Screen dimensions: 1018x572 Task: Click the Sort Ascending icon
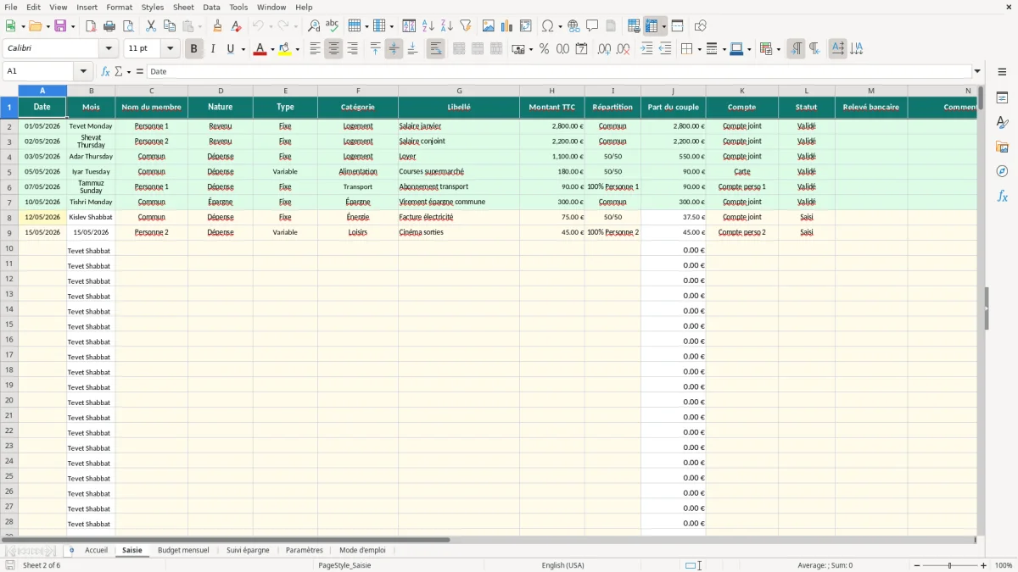coord(428,26)
